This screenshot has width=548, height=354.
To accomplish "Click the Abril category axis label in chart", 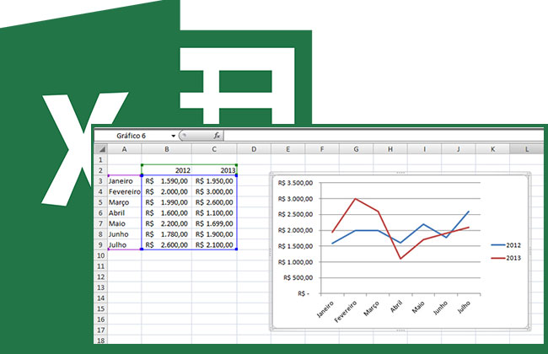I will (396, 307).
